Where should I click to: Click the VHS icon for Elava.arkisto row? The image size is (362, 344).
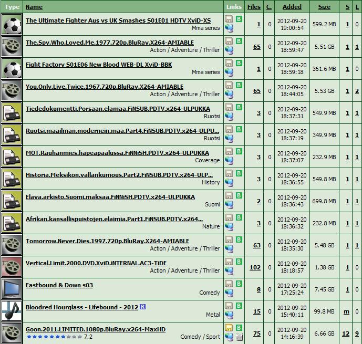pos(12,201)
